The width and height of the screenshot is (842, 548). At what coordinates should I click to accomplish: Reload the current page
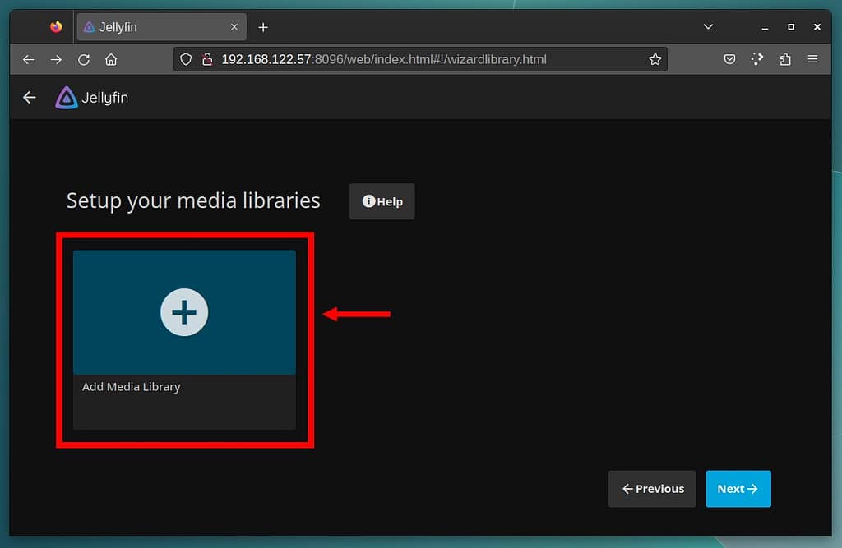click(x=83, y=59)
